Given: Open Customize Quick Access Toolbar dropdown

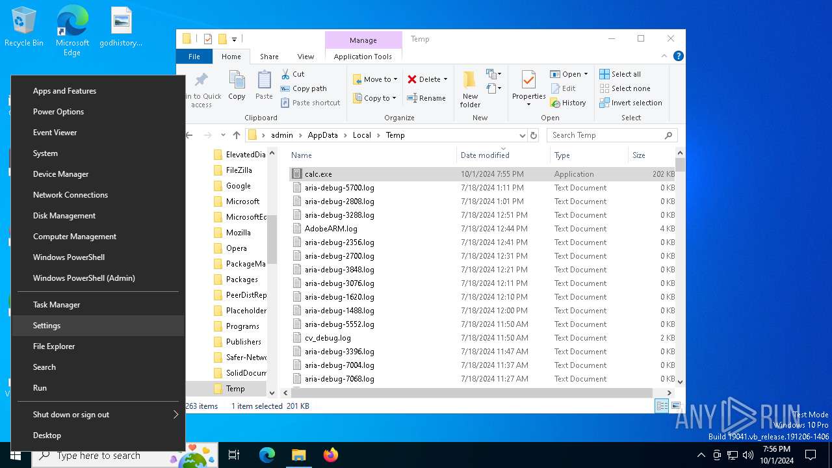Looking at the screenshot, I should (234, 39).
